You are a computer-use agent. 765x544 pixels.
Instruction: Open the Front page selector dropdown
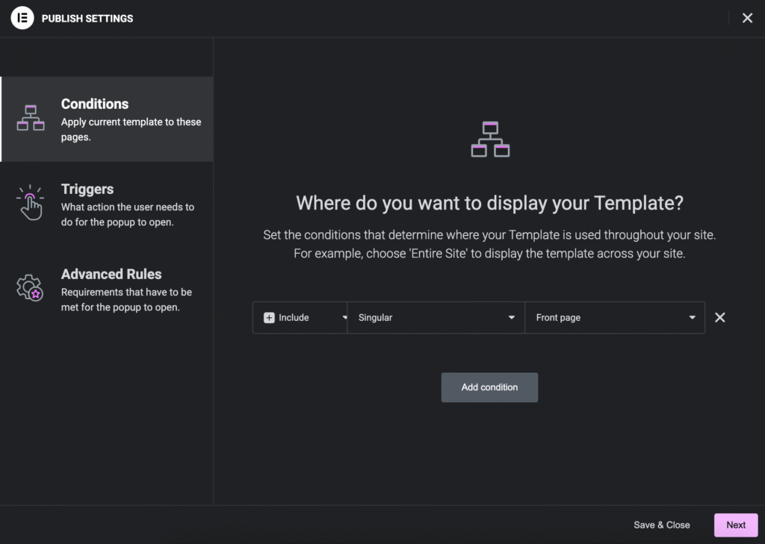coord(605,318)
